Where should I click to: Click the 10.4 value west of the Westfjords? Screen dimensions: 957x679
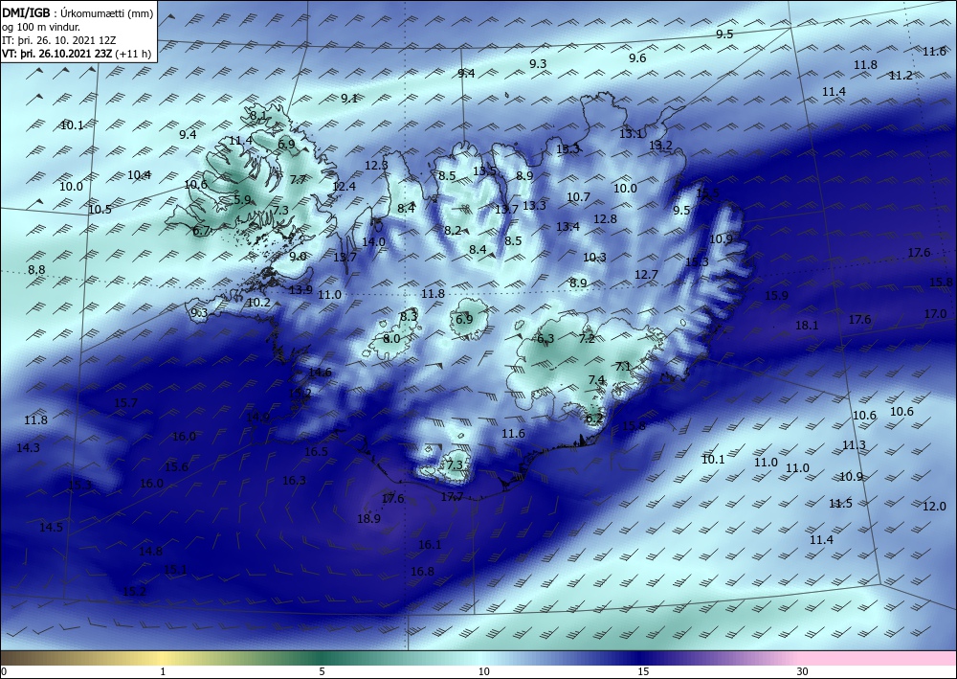[x=139, y=174]
